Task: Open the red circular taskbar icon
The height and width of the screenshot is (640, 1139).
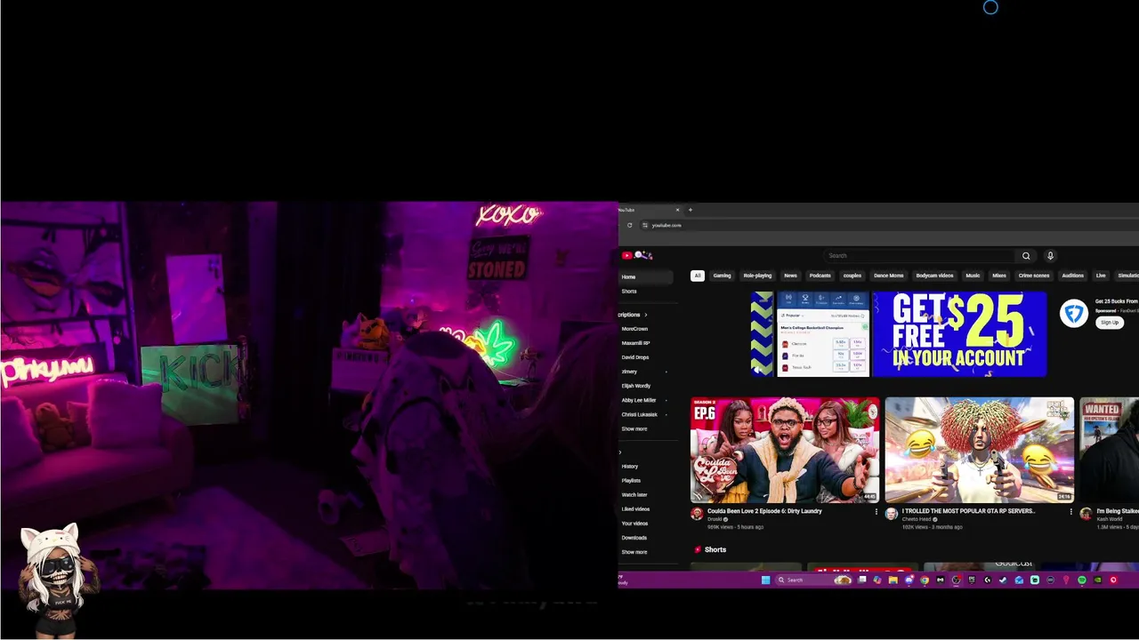Action: pyautogui.click(x=1113, y=580)
